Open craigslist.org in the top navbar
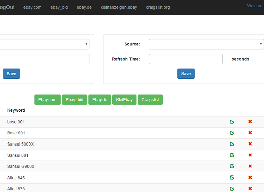This screenshot has height=192, width=264. click(x=158, y=7)
